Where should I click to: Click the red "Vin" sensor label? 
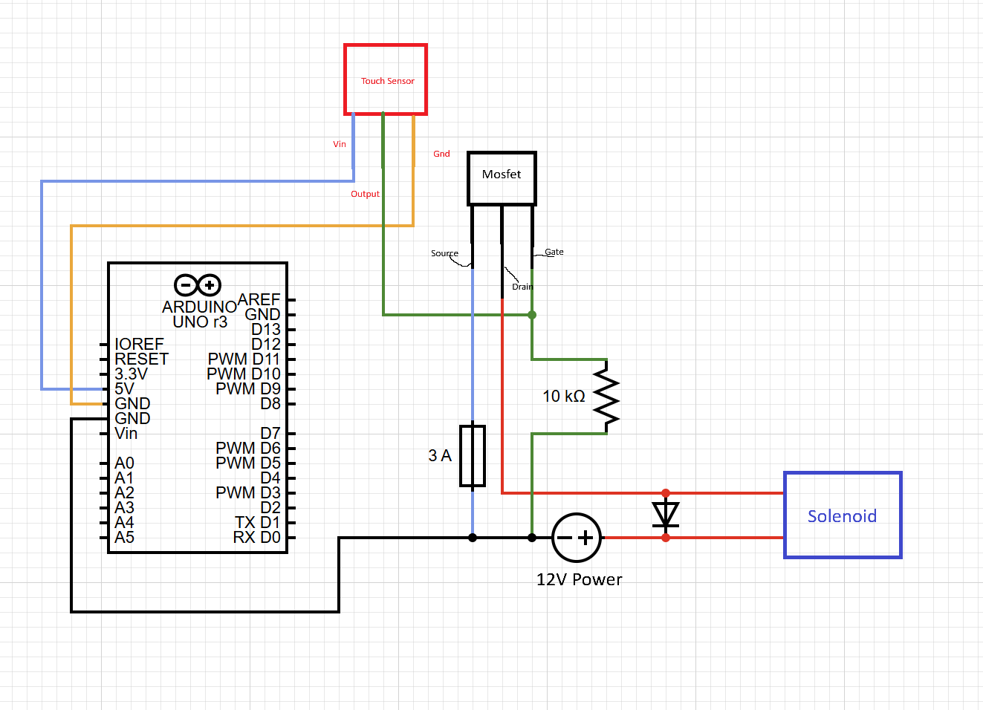pos(340,144)
